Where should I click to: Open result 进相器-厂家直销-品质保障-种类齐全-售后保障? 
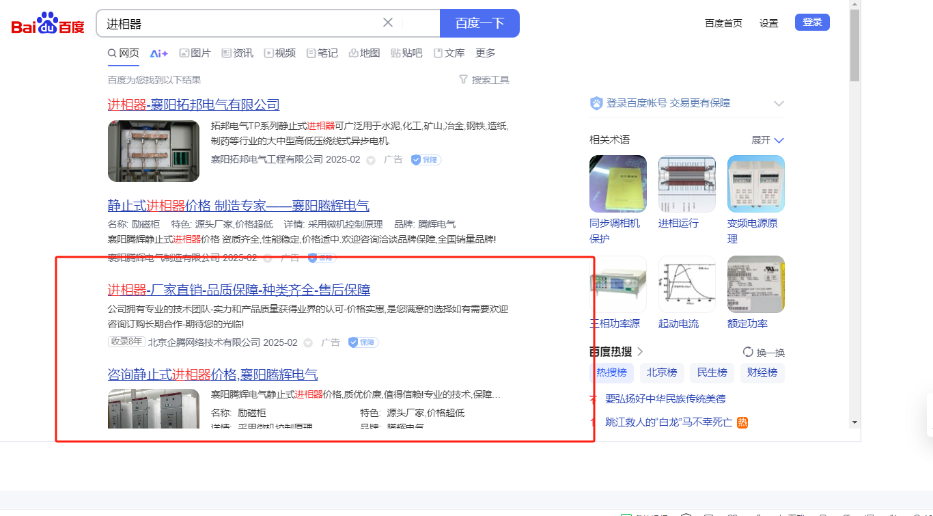239,290
